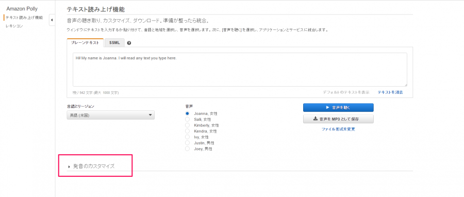The width and height of the screenshot is (464, 197).
Task: Play audio with the 音声を聴く button
Action: (x=338, y=107)
